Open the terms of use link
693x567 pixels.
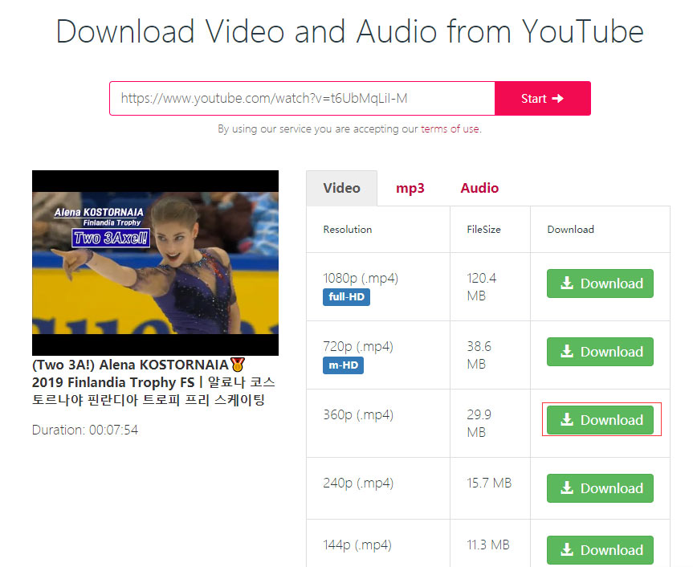(450, 128)
